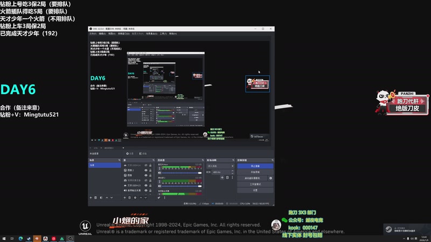Viewport: 431px width, 242px height.
Task: Pop out the 转场动画 dock using its header icon
Action: point(233,160)
